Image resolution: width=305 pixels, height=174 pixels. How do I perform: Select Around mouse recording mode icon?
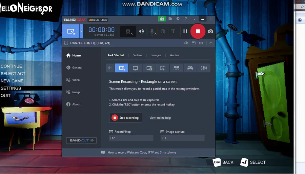(x=163, y=68)
